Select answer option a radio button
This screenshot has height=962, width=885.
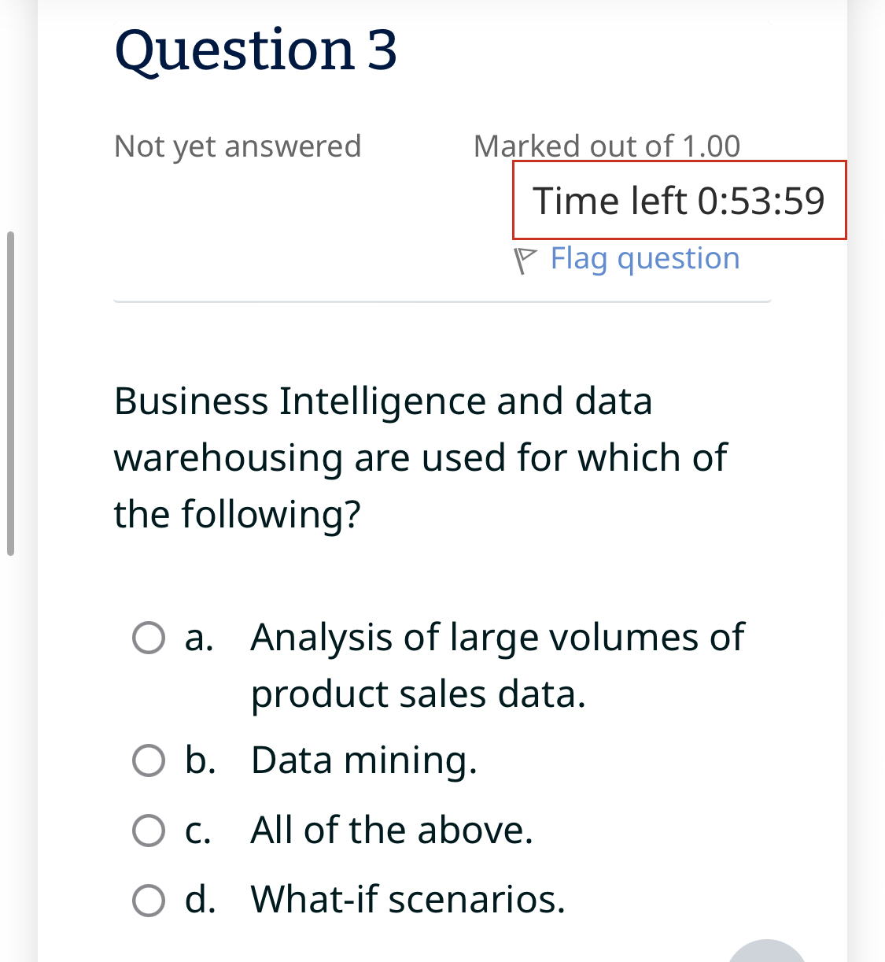149,639
